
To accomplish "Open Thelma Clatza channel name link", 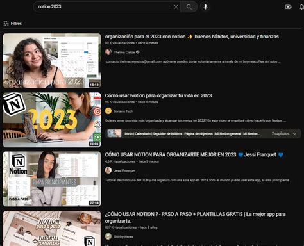I will 124,52.
